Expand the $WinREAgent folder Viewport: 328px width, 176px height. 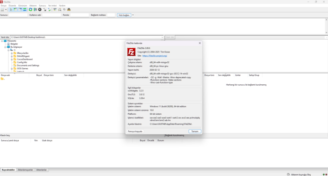(x=12, y=56)
